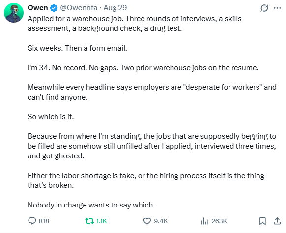Click the "Nobody in charge wants to say which." line

click(x=91, y=205)
